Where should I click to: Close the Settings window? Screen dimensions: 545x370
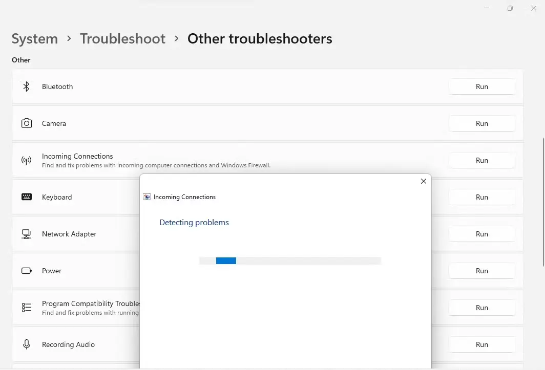534,8
